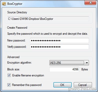
Task: Select the AES-256 combo box value
Action: (67, 63)
